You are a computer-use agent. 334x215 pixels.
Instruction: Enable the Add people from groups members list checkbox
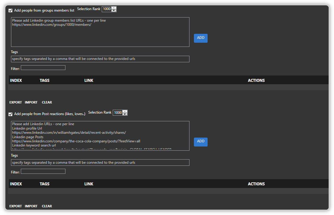(x=10, y=10)
